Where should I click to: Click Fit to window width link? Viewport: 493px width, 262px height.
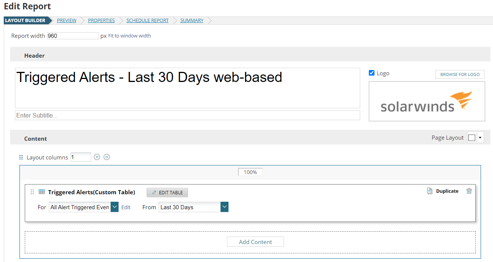[129, 36]
